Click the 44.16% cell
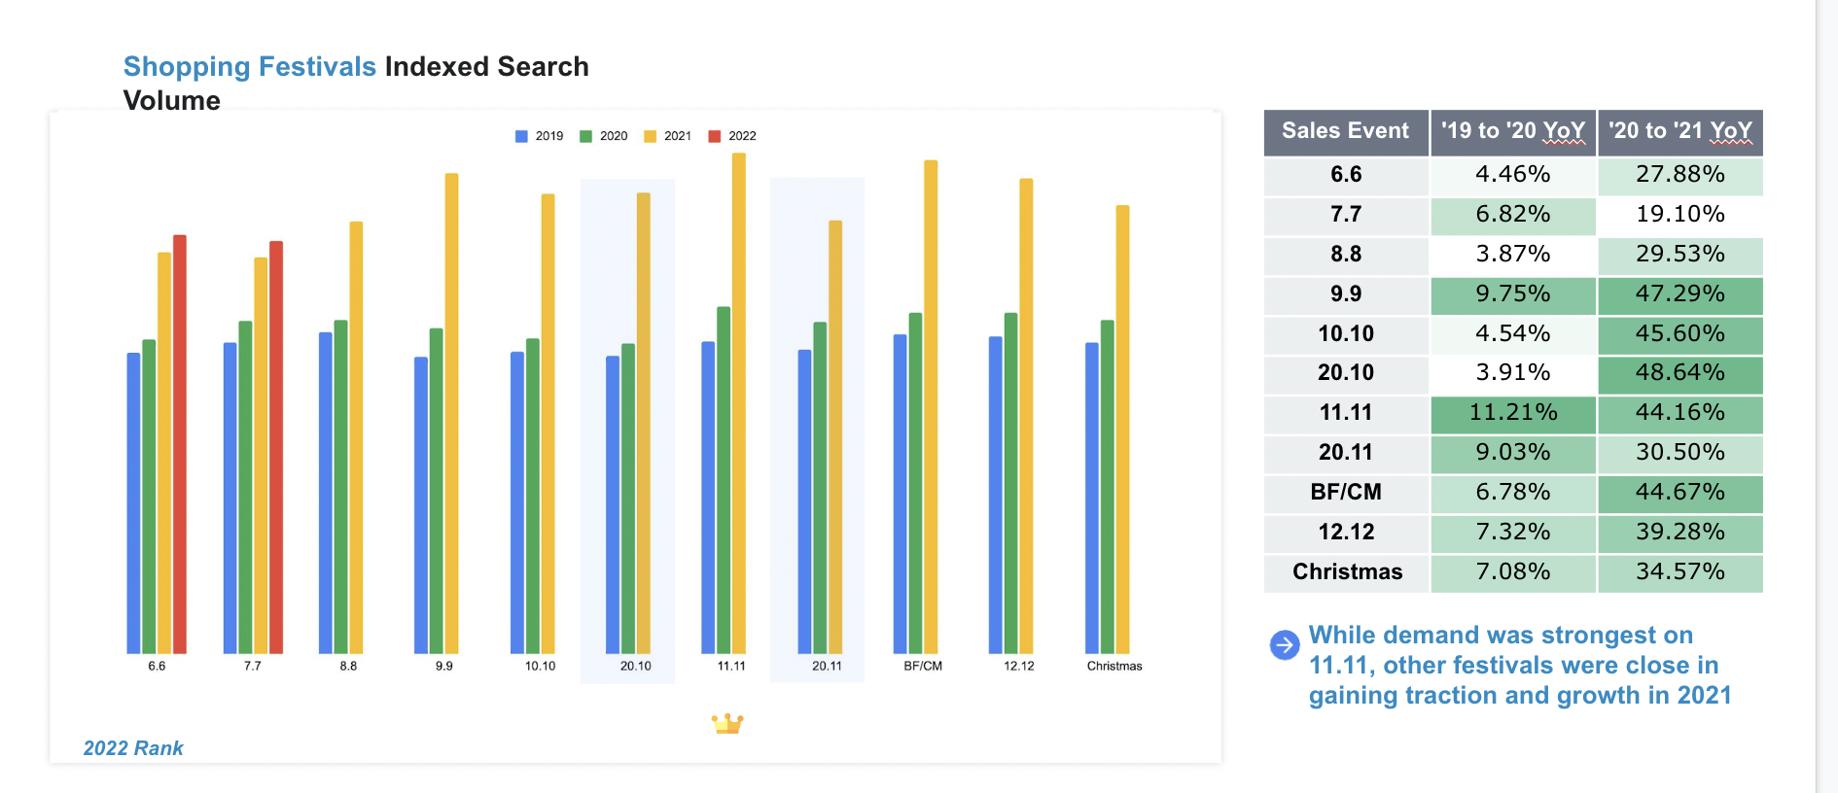Screen dimensions: 1838x793 [x=1680, y=413]
